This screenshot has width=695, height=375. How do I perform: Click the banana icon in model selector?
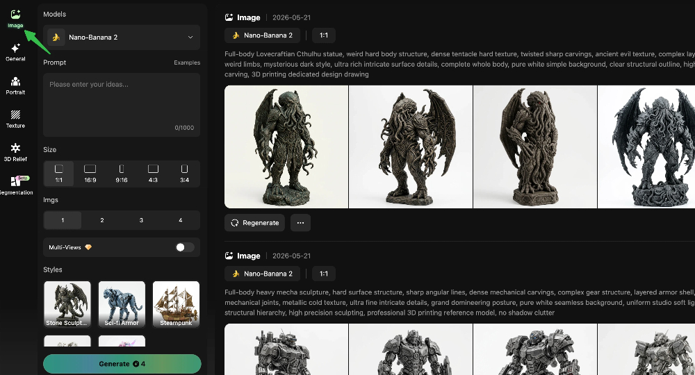(x=56, y=37)
